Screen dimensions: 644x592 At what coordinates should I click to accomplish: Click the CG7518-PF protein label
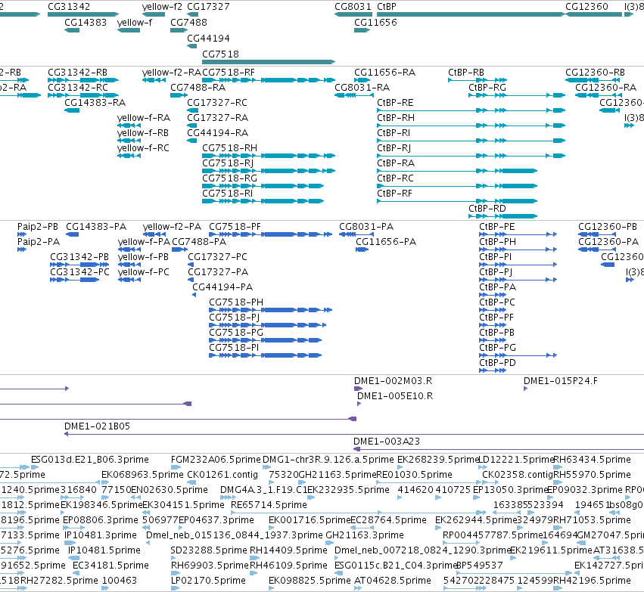(x=235, y=227)
